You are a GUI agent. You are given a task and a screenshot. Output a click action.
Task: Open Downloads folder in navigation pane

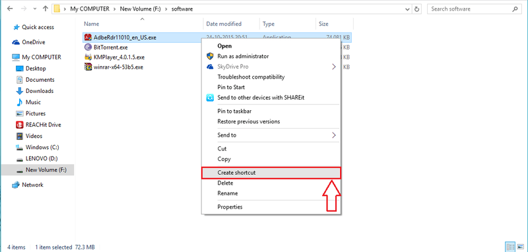point(40,91)
